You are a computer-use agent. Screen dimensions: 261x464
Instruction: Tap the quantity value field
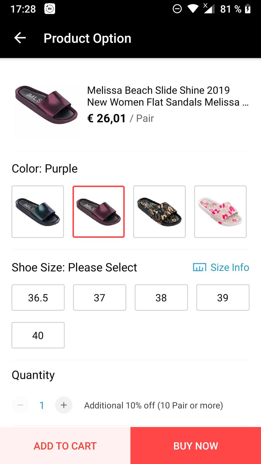click(42, 405)
